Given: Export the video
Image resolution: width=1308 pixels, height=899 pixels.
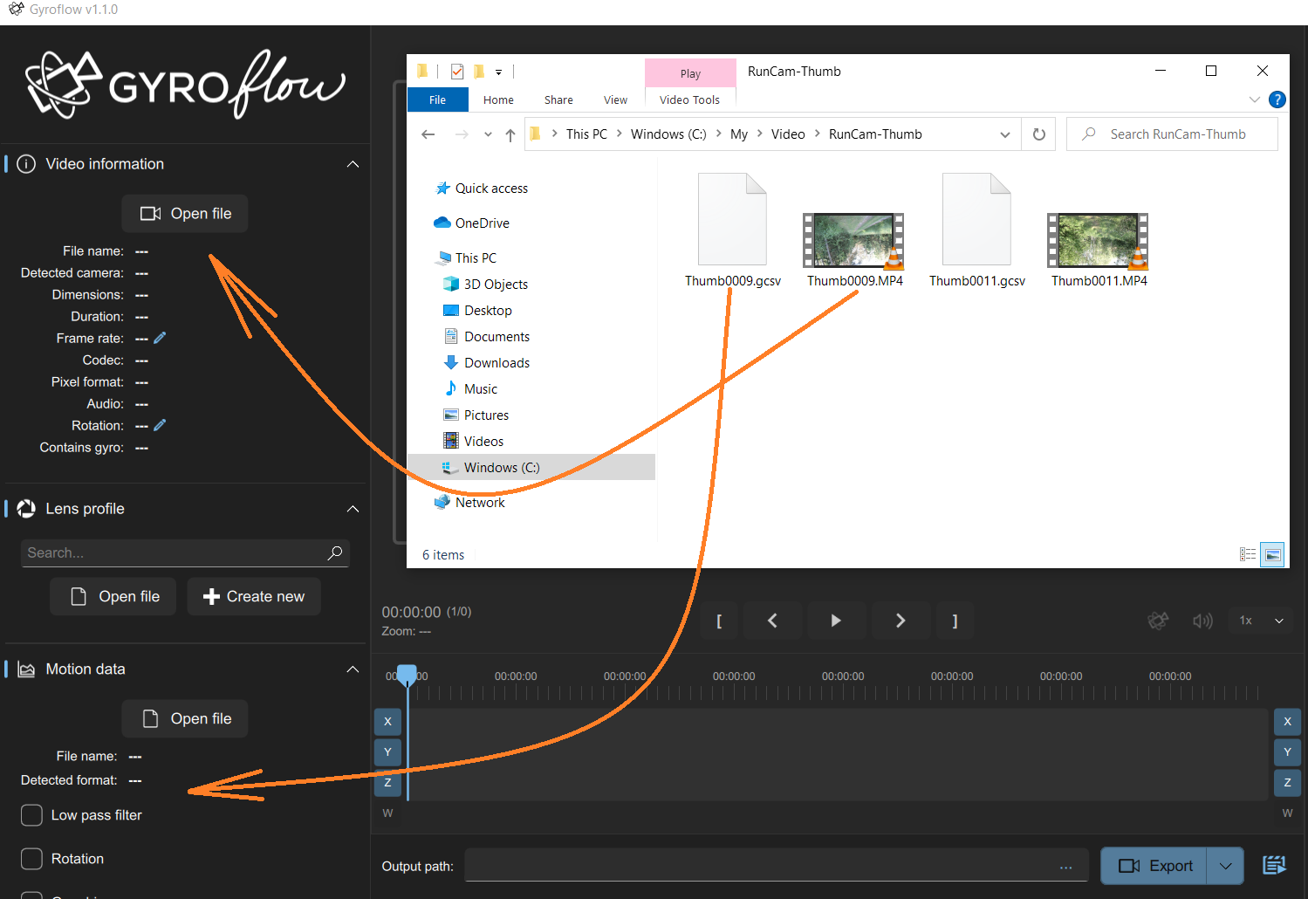Looking at the screenshot, I should [1154, 866].
